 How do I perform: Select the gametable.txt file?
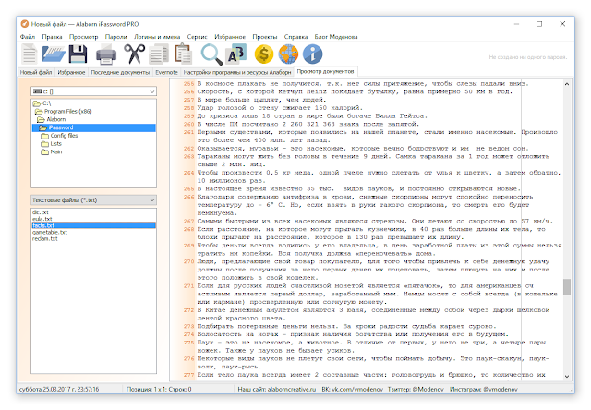pos(50,232)
